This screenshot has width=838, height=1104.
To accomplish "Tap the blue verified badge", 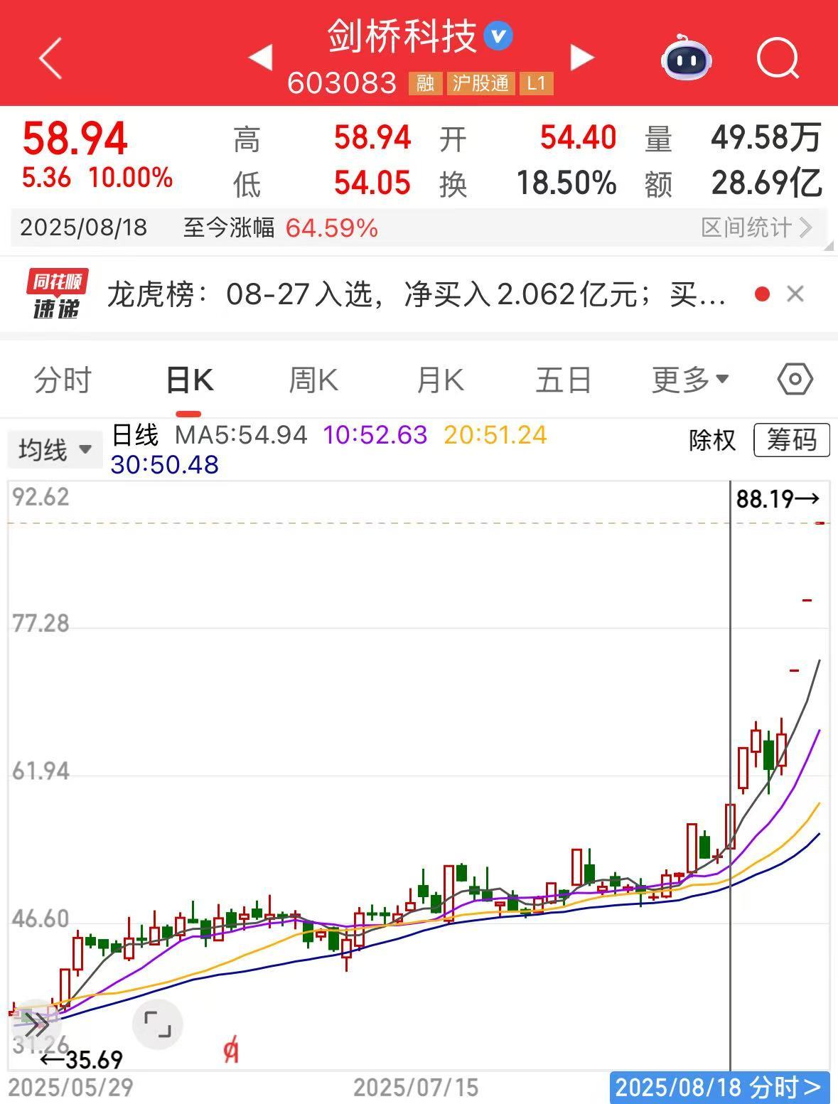I will [498, 36].
